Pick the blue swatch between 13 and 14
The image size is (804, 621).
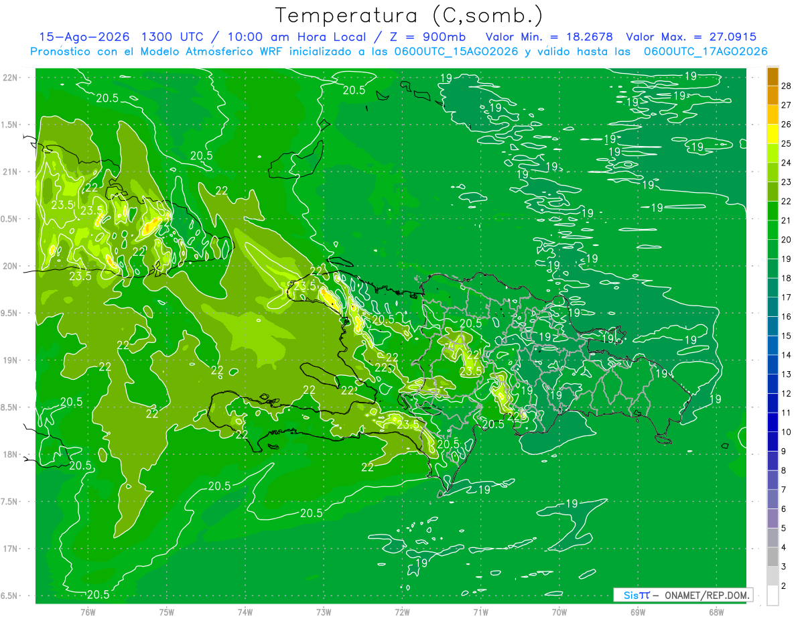[x=773, y=364]
